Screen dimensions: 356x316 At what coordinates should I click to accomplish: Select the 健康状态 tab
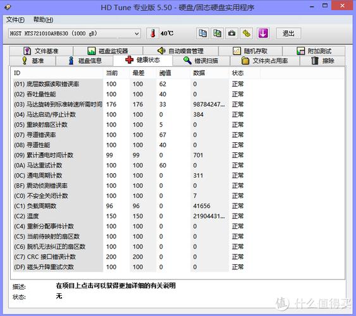[142, 60]
